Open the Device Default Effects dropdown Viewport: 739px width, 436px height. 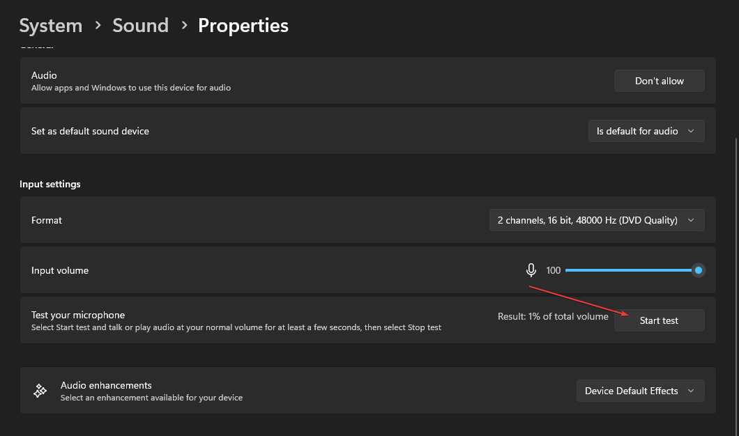tap(640, 391)
